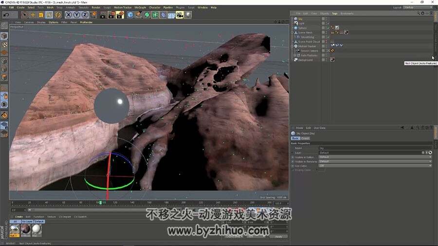The image size is (438, 246).
Task: Click the green timeline playhead marker
Action: click(101, 203)
